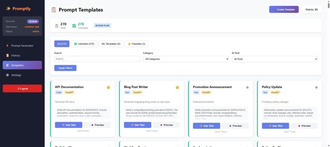This screenshot has height=147, width=330.
Task: Click the 'Technical API docs' description
Action: coord(65,102)
